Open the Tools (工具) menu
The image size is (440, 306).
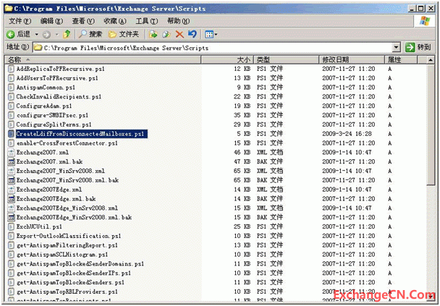tap(145, 21)
